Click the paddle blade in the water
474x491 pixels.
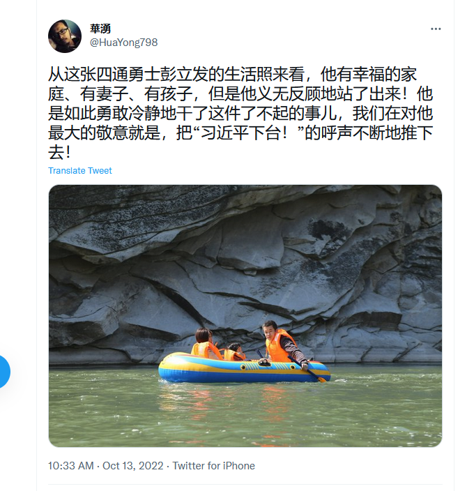coord(321,379)
